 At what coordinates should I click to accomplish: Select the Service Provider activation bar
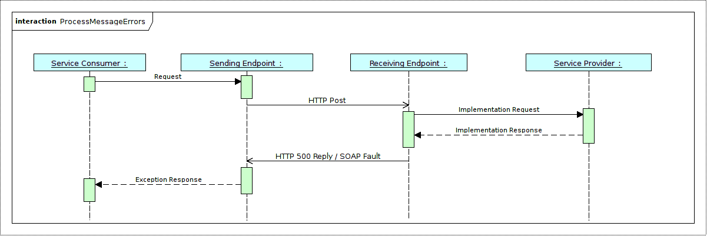click(x=589, y=125)
